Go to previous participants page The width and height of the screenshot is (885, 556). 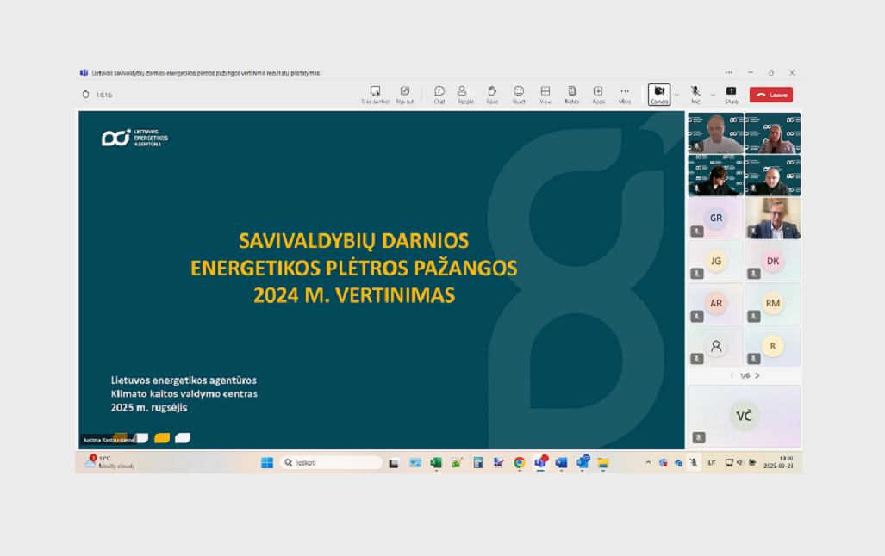[x=732, y=375]
